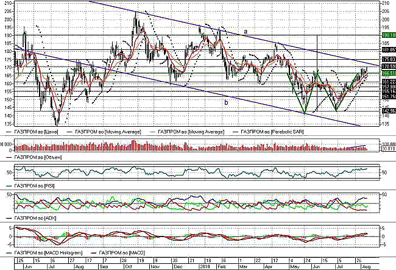Click date tick 21 on the timeline
The image size is (396, 270).
click(x=191, y=261)
